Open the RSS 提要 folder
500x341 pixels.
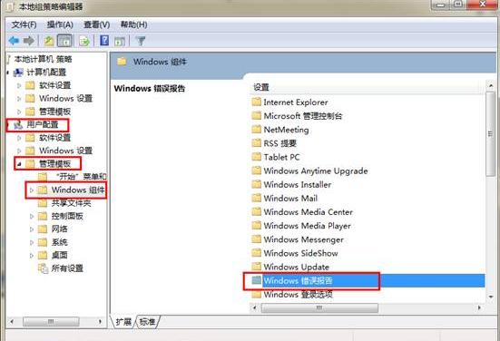click(x=274, y=143)
